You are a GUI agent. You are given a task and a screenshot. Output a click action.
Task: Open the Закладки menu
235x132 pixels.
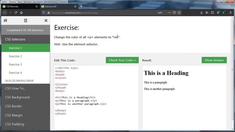(x=37, y=2)
